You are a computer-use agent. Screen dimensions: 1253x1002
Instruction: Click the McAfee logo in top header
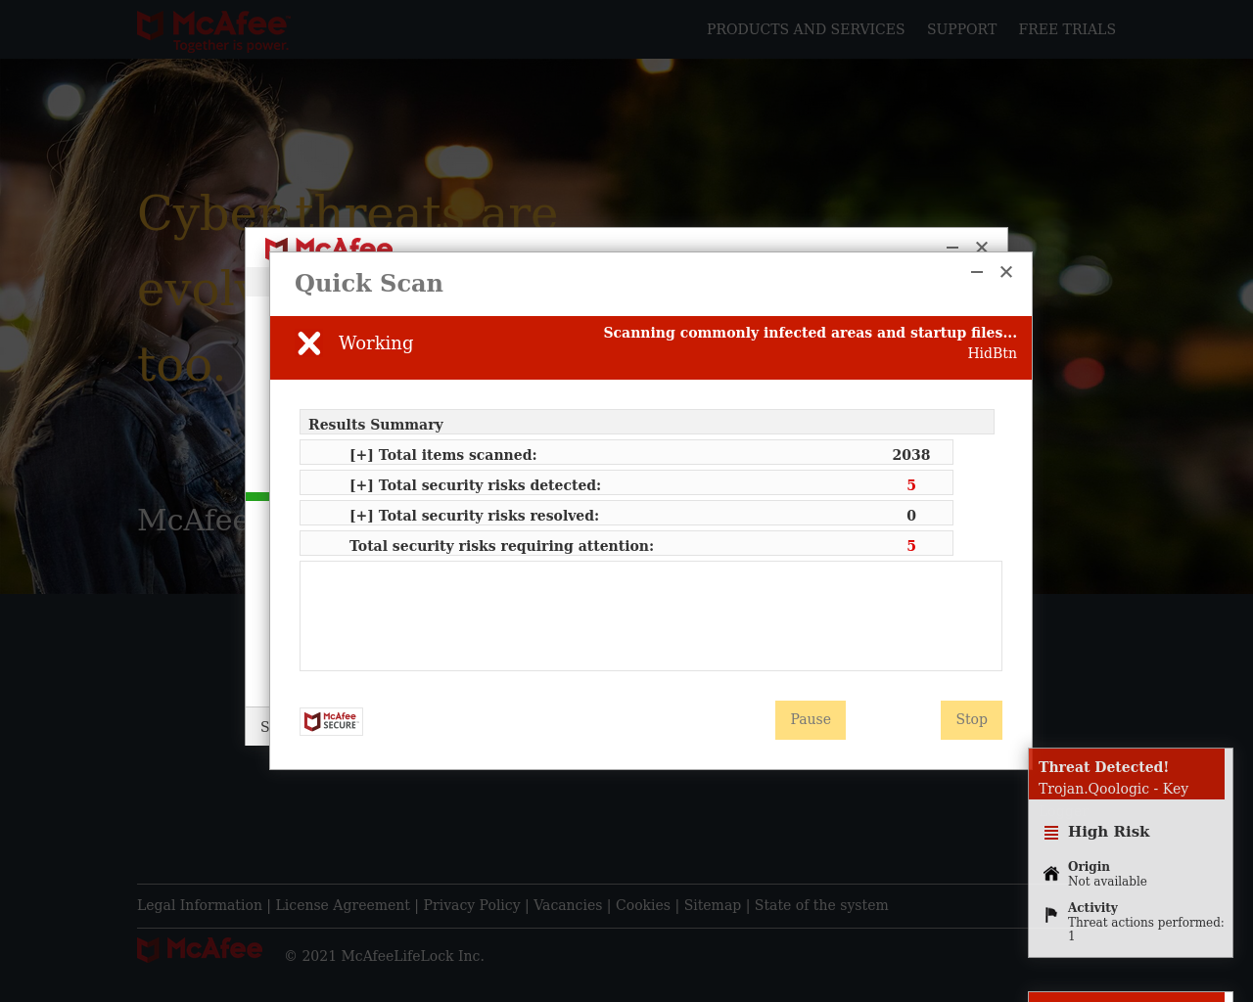pyautogui.click(x=213, y=31)
